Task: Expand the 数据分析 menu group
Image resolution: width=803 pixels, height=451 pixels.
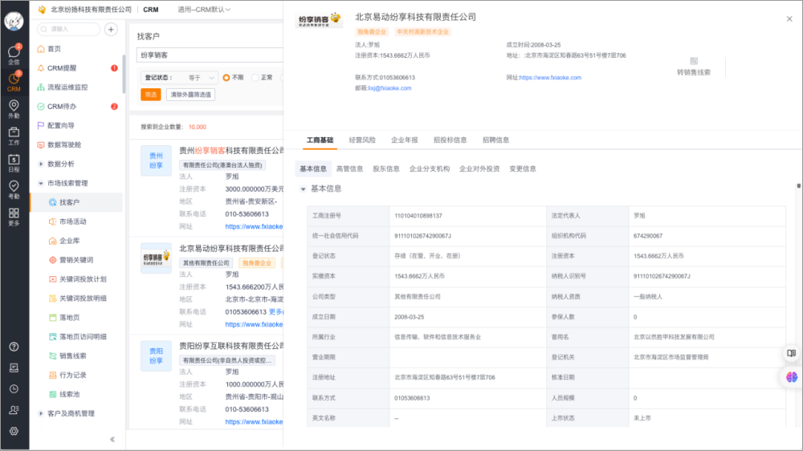Action: tap(61, 164)
